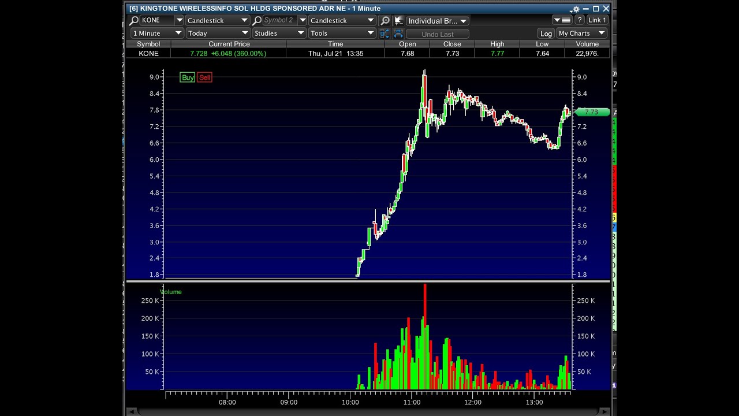Open the window settings gear menu
The image size is (739, 416).
pos(575,9)
